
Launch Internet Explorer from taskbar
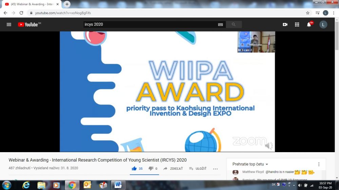[26, 185]
